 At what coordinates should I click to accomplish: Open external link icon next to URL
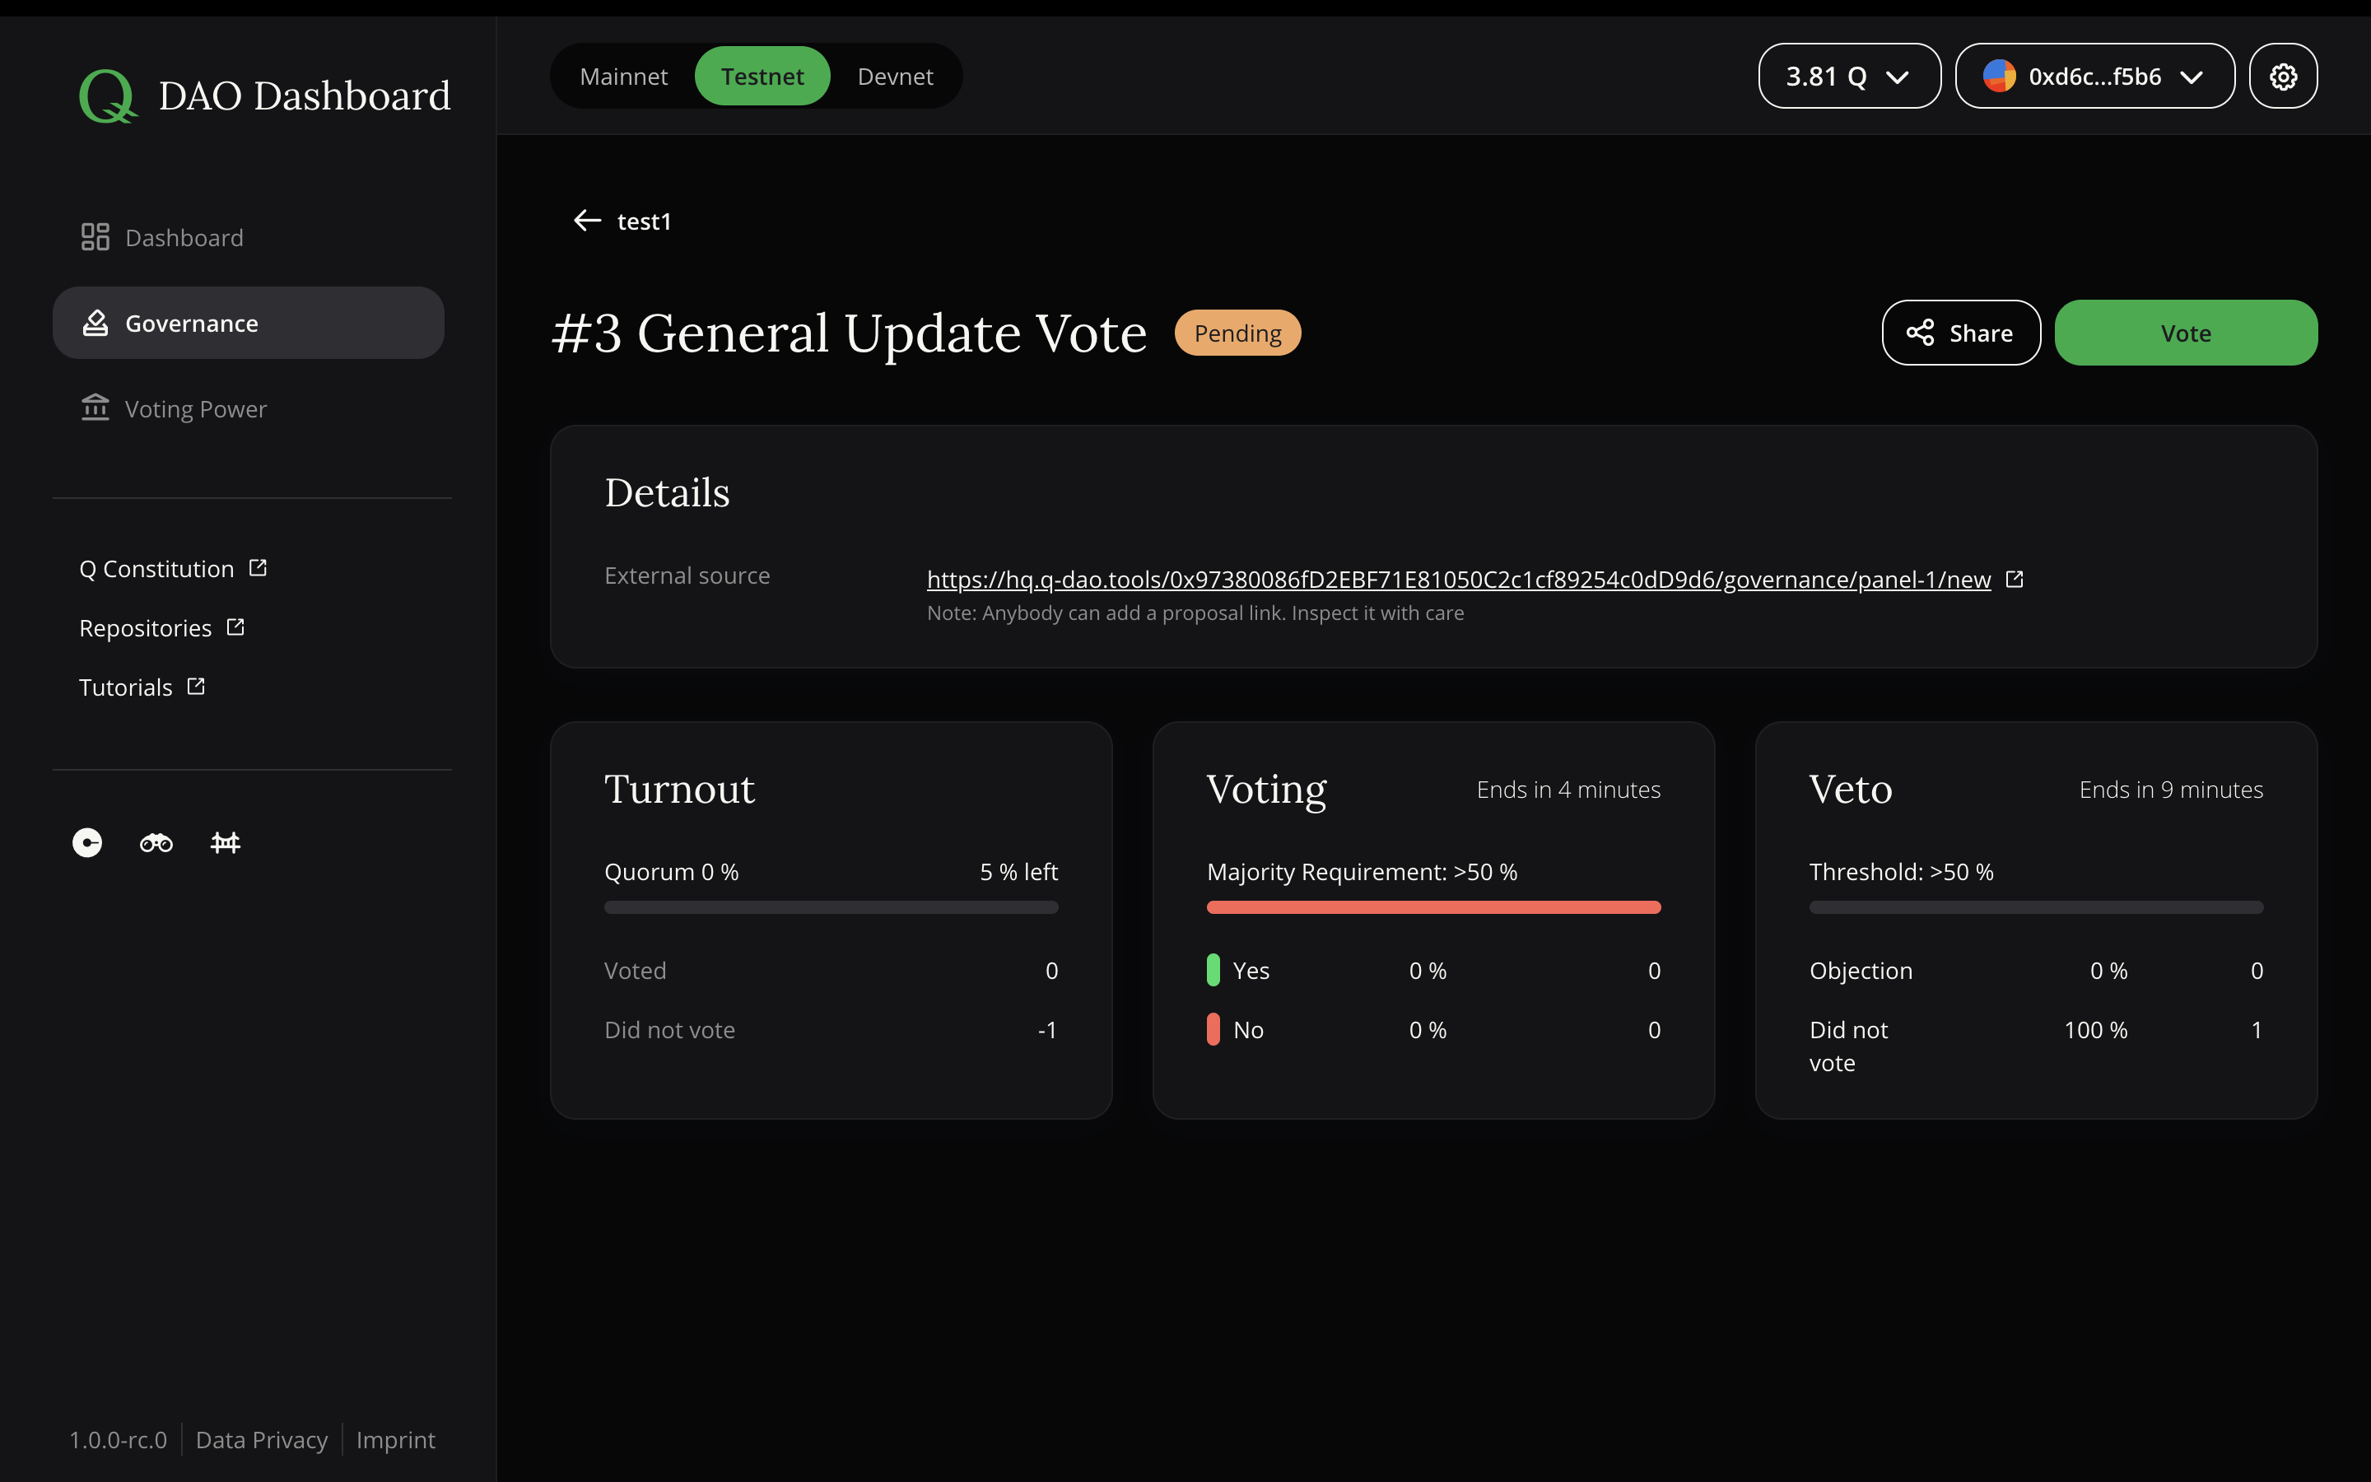coord(2015,580)
